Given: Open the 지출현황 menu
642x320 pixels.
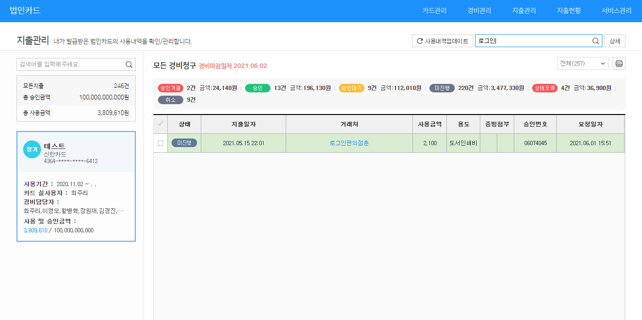Looking at the screenshot, I should [568, 11].
